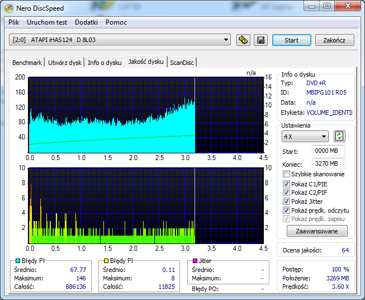Click the Postęp value 100 %

point(340,269)
